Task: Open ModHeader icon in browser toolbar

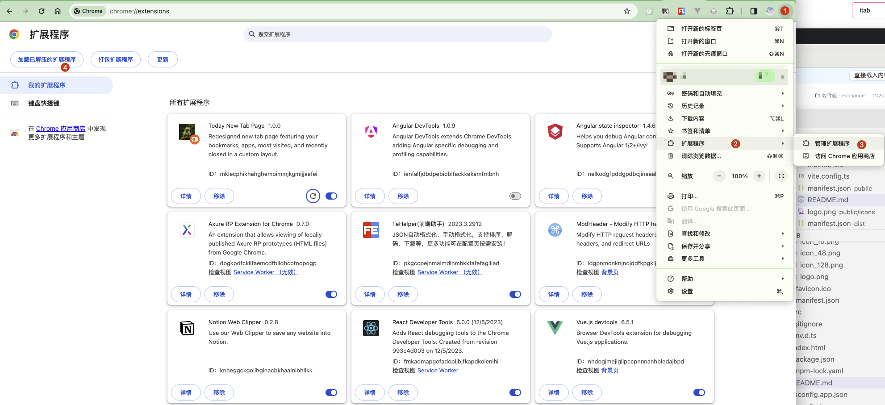Action: [x=714, y=11]
